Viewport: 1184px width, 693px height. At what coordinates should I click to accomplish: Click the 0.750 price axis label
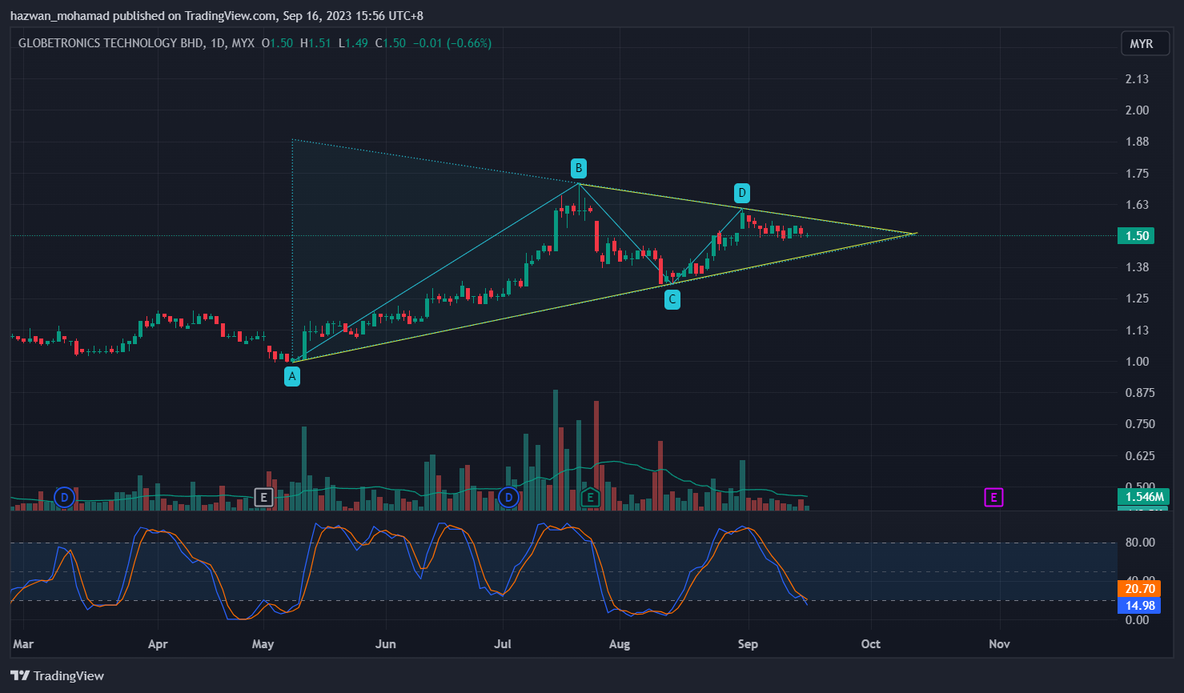(1140, 424)
